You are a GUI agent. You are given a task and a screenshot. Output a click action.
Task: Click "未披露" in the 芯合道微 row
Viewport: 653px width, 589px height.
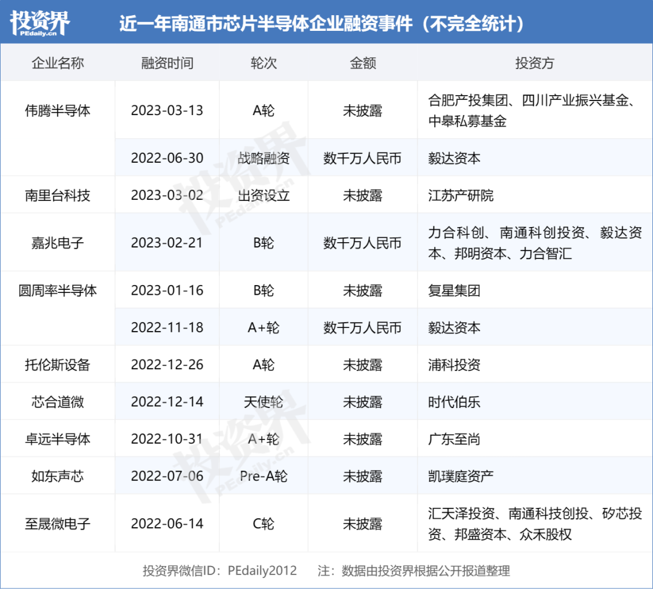point(362,401)
